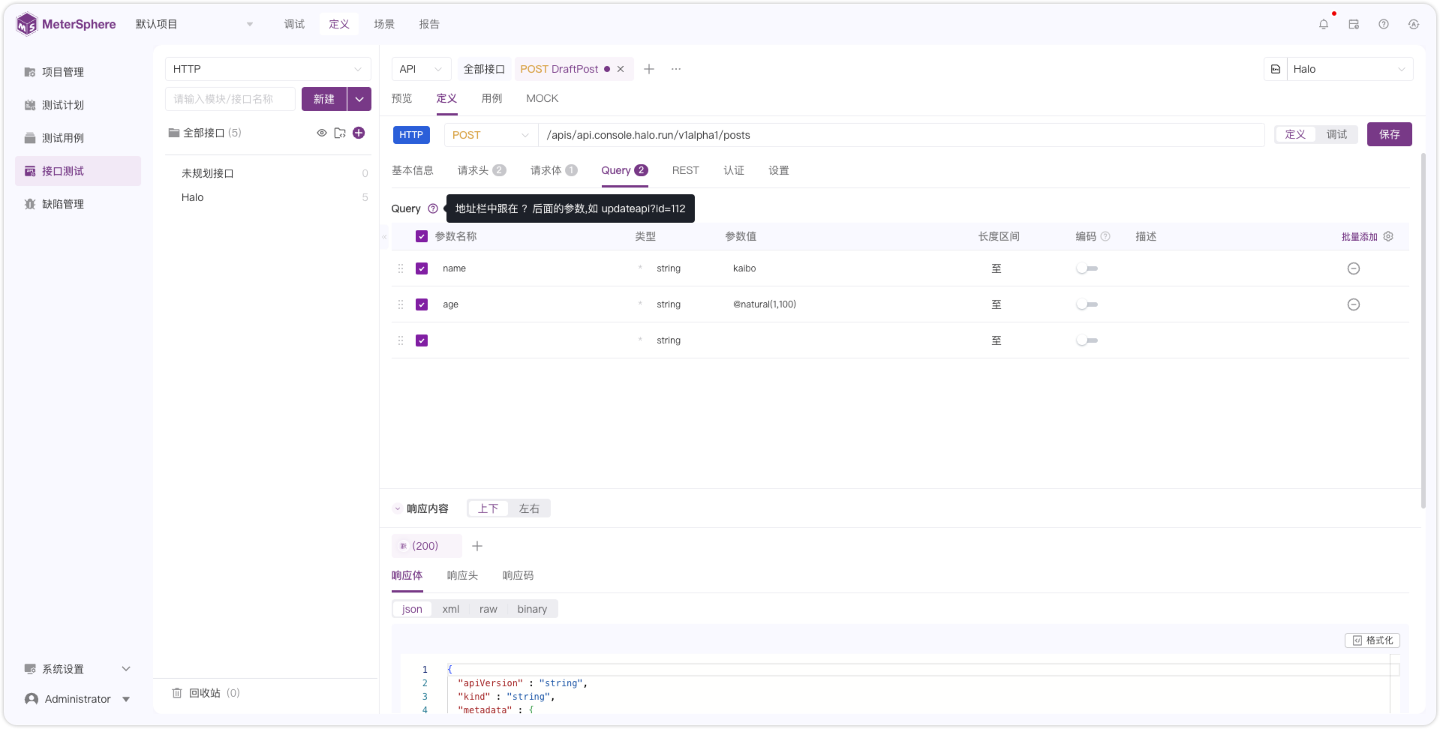
Task: Click the Query help question icon
Action: click(x=433, y=208)
